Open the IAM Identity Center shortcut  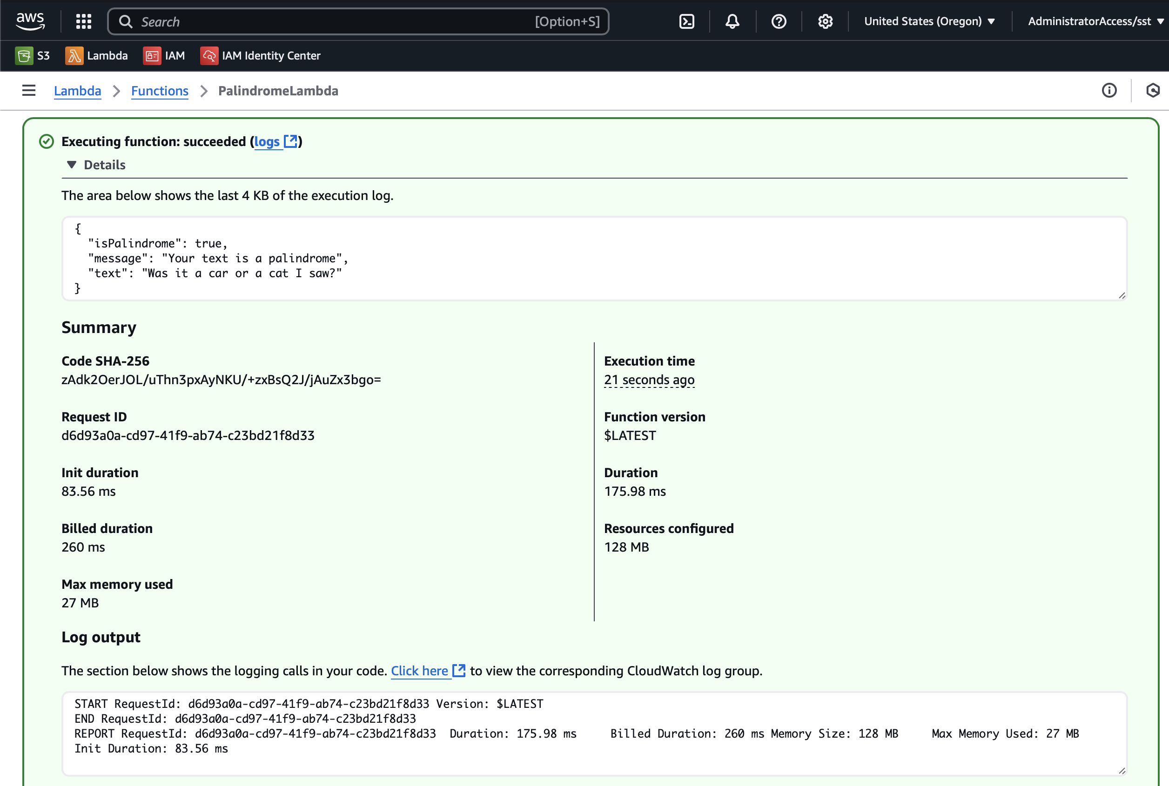(260, 56)
